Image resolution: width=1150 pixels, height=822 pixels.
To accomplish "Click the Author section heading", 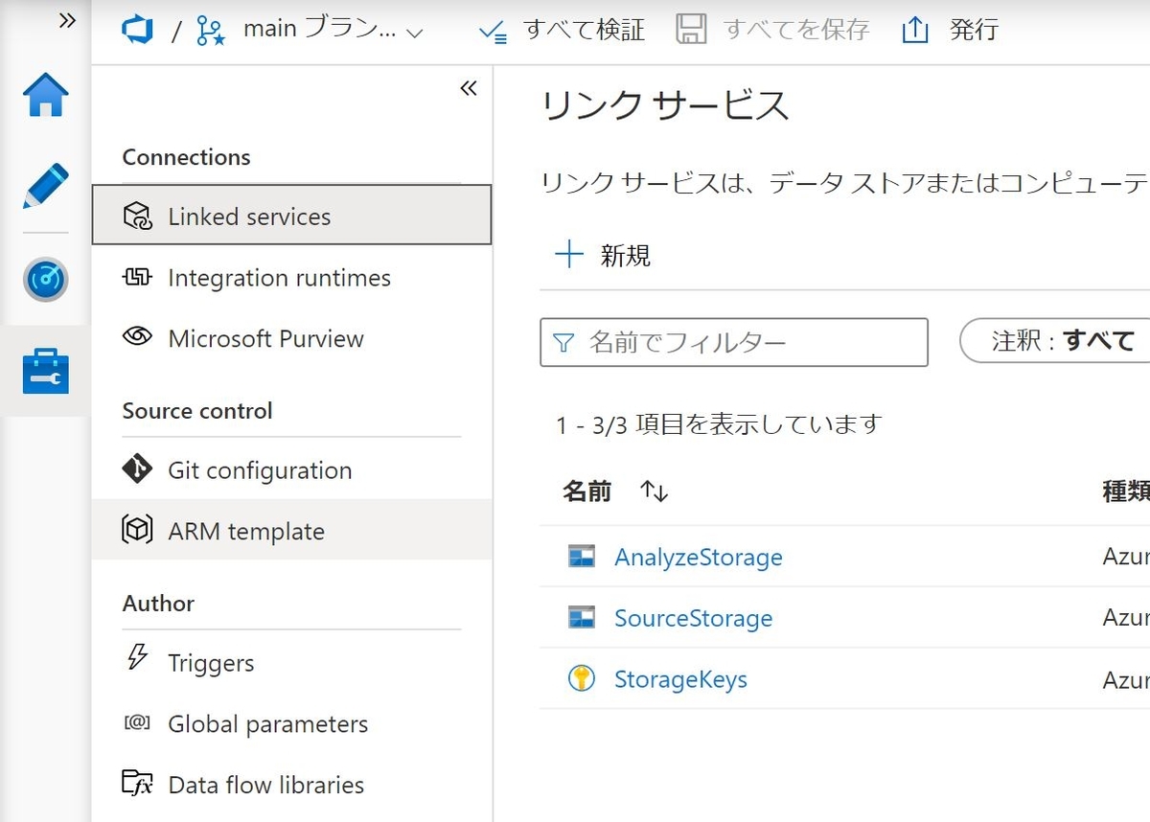I will tap(158, 604).
